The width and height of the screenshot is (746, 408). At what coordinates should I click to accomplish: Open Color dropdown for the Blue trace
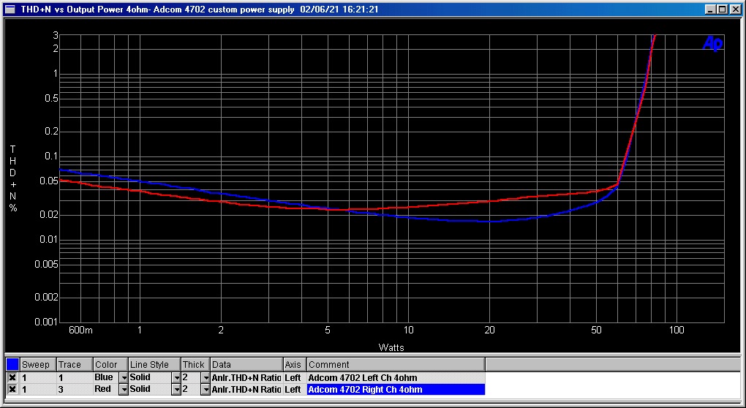tap(124, 377)
